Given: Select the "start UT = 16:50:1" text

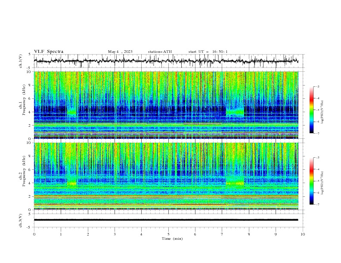Looking at the screenshot, I should [x=208, y=52].
